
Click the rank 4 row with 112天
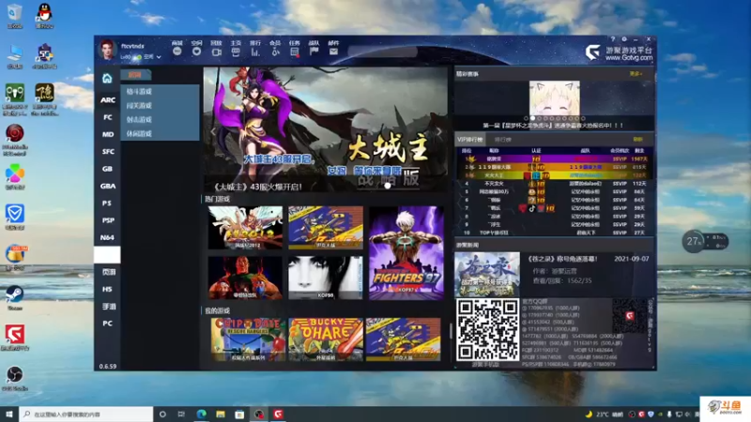point(555,184)
